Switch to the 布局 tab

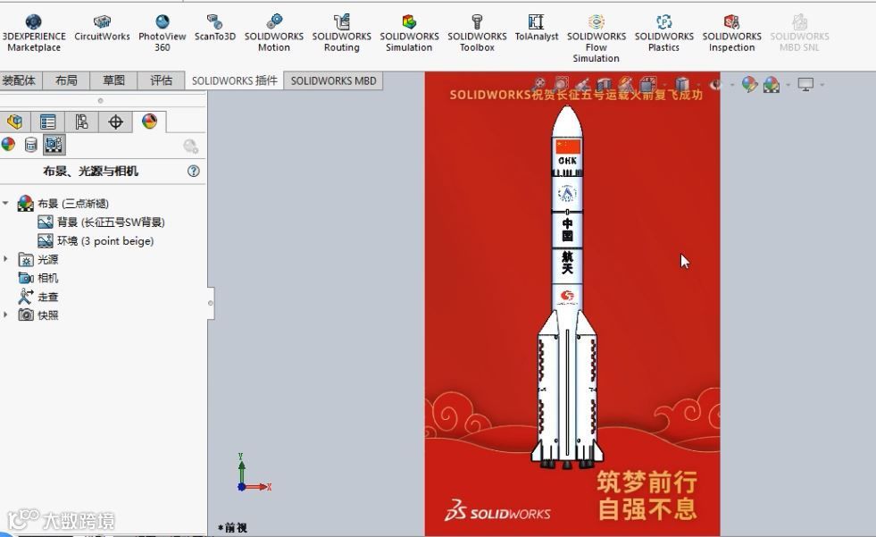66,80
